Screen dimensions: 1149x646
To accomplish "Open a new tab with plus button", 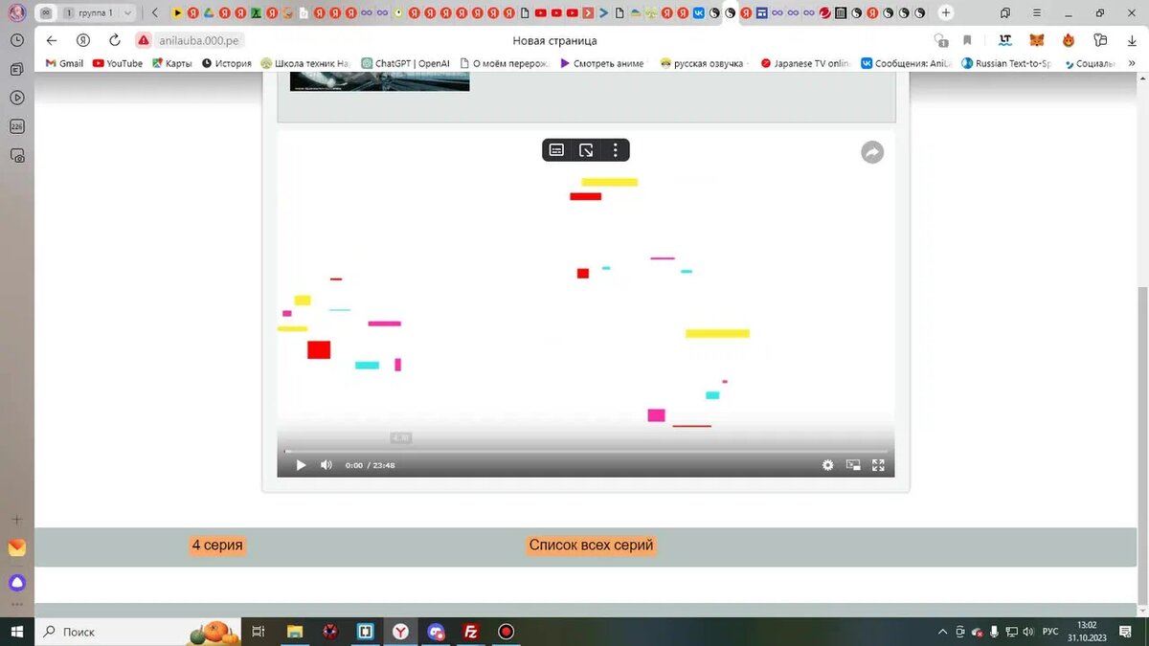I will (946, 12).
